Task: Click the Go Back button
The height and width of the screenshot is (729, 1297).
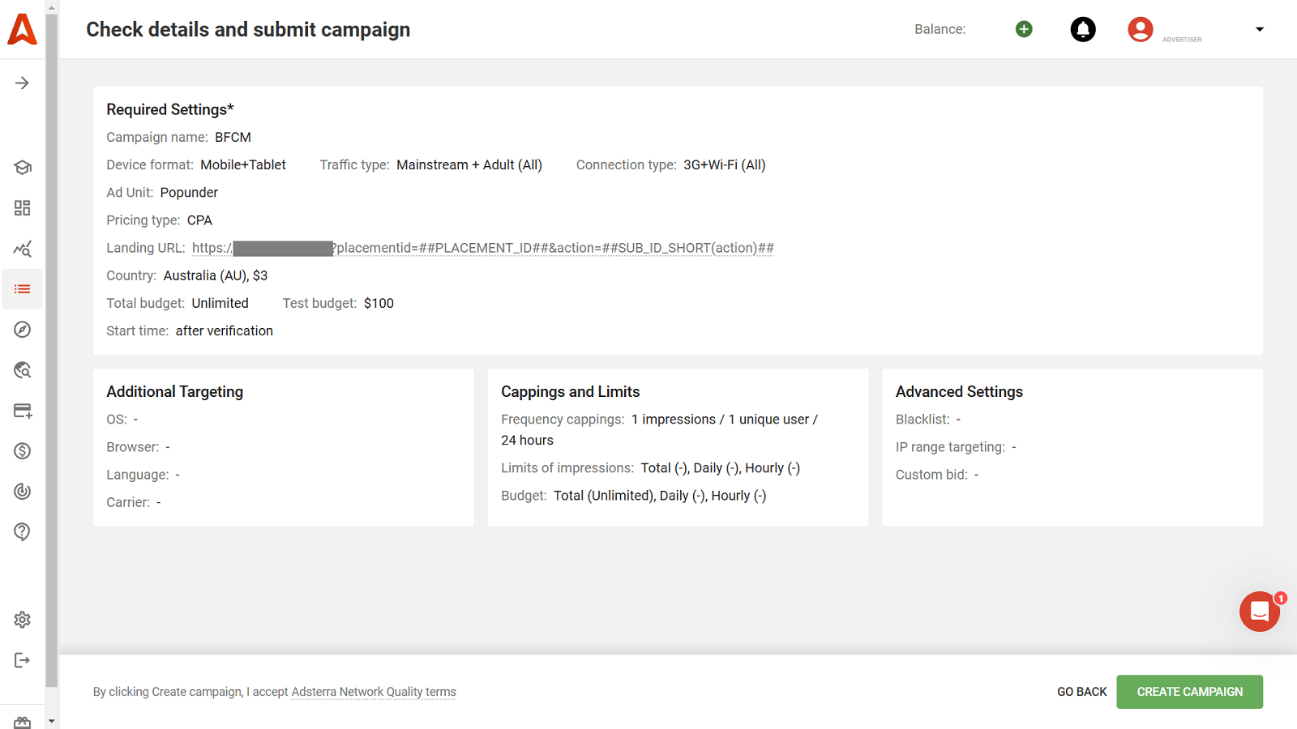Action: click(1081, 692)
